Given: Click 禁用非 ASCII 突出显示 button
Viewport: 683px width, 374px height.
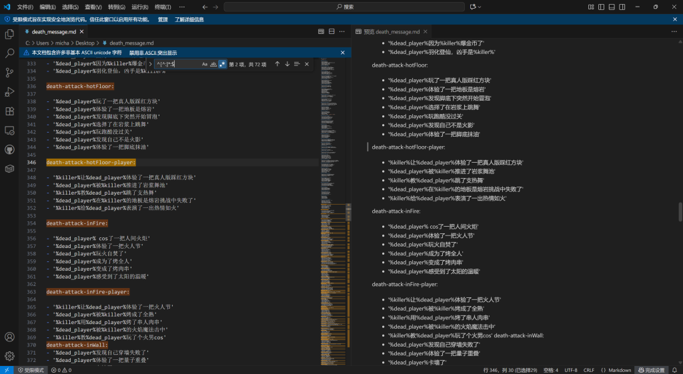Looking at the screenshot, I should tap(153, 53).
